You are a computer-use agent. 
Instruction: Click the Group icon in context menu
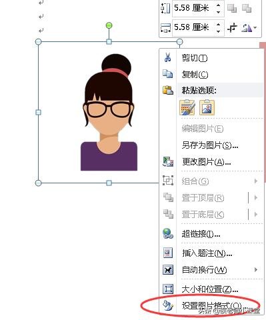pos(168,181)
